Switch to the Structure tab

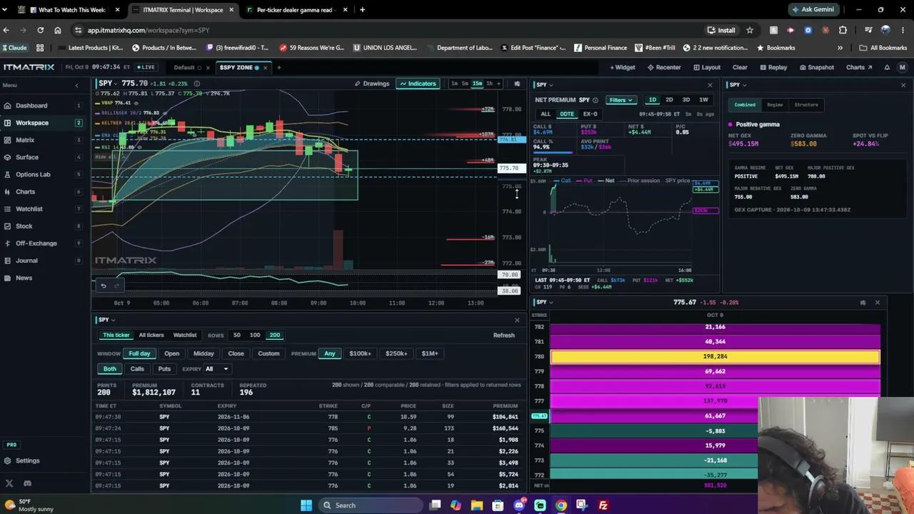(806, 105)
